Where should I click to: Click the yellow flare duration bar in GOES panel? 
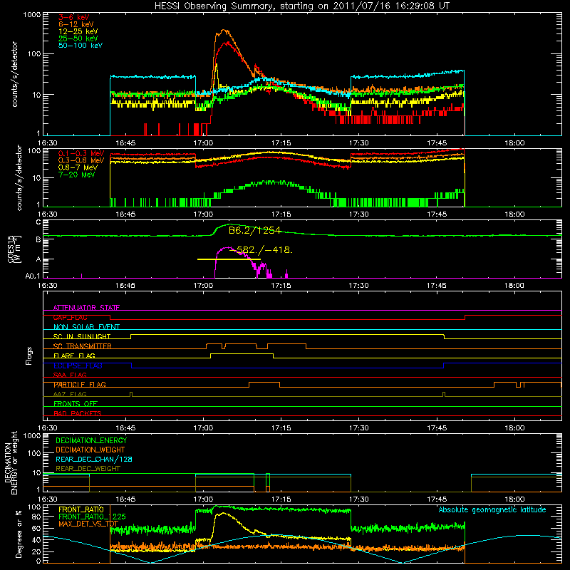click(x=229, y=259)
